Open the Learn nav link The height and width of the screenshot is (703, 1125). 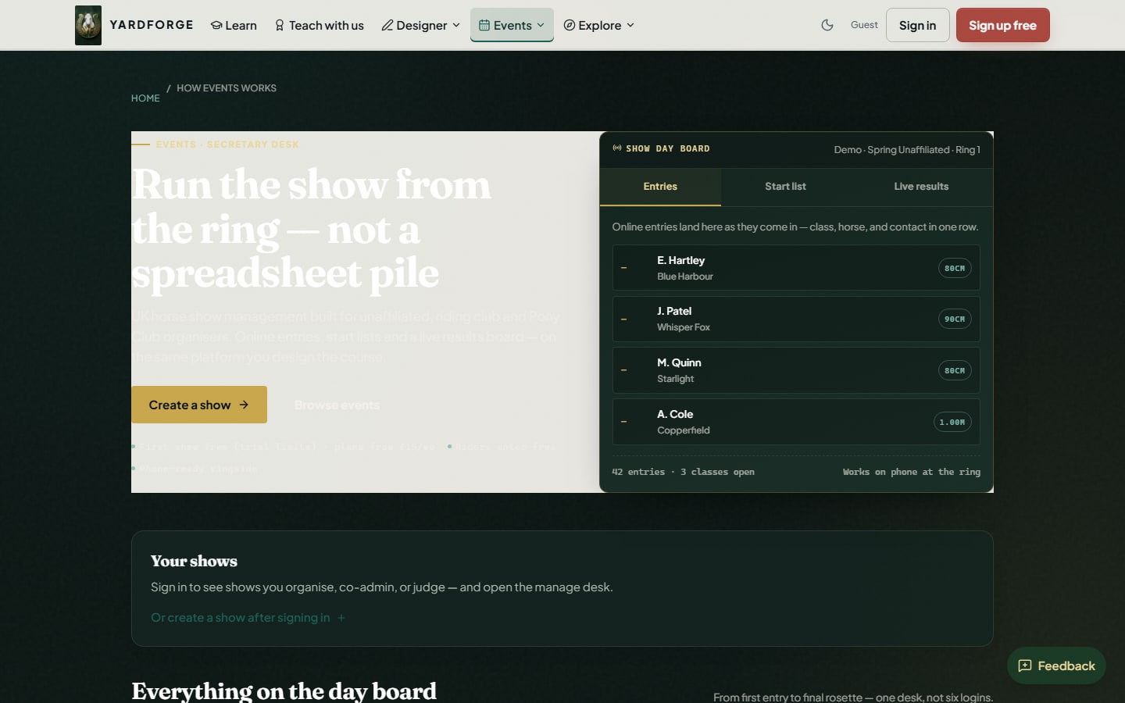pos(234,25)
